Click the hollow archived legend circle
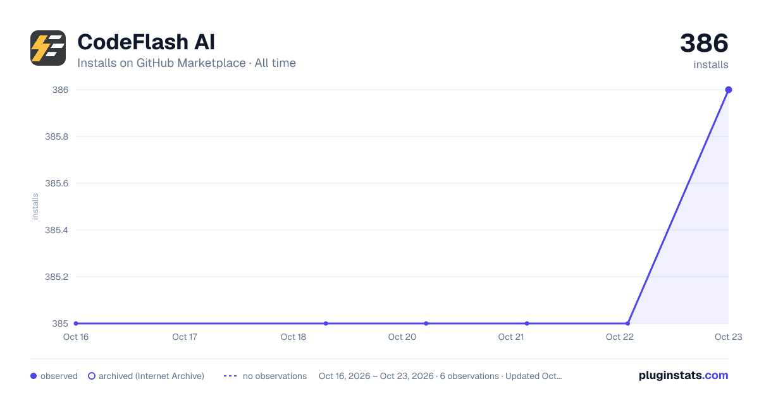The width and height of the screenshot is (759, 398). (92, 376)
